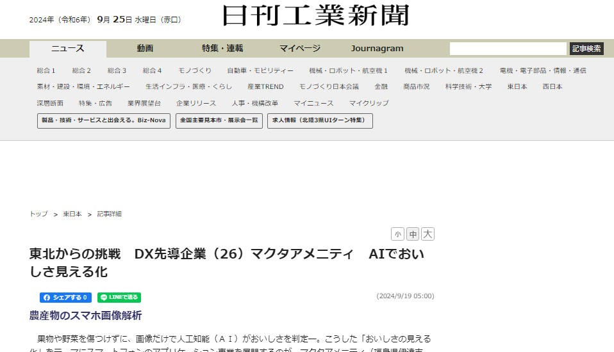The width and height of the screenshot is (614, 352).
Task: Open the 総合３ category
Action: (x=117, y=70)
